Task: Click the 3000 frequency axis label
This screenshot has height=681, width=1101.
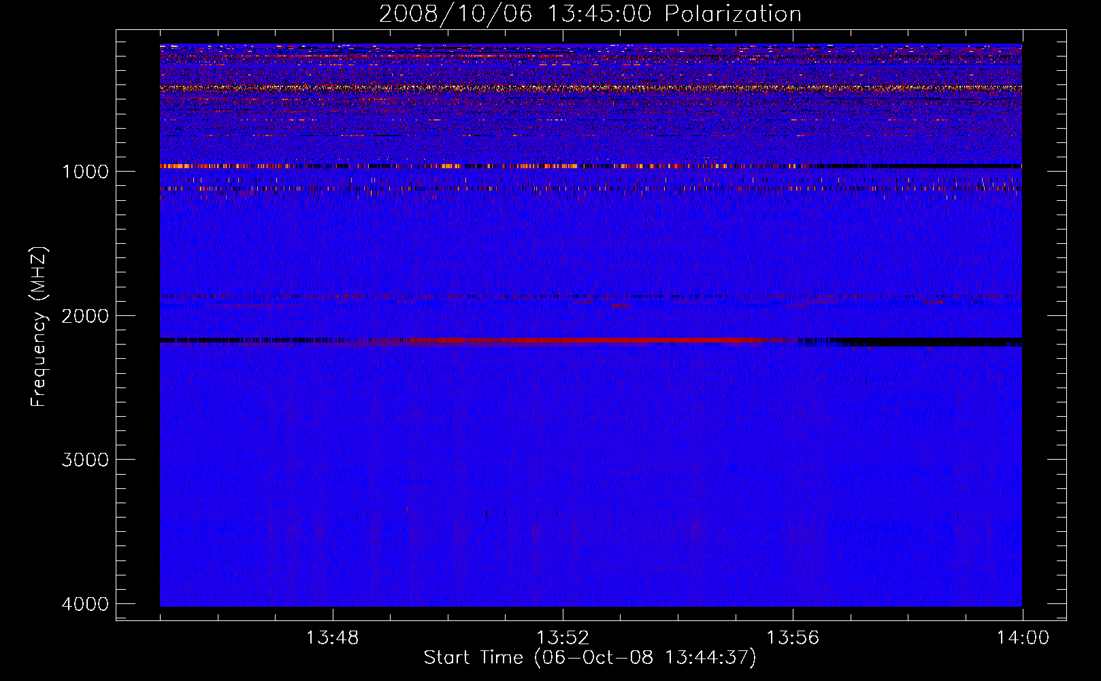Action: click(85, 460)
